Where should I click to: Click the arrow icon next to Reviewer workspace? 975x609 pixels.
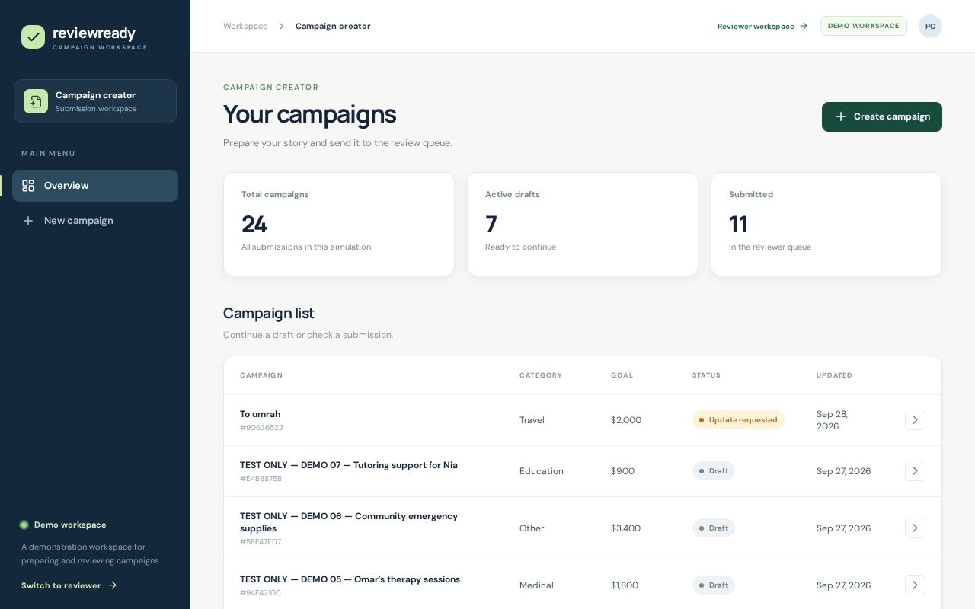[x=804, y=26]
